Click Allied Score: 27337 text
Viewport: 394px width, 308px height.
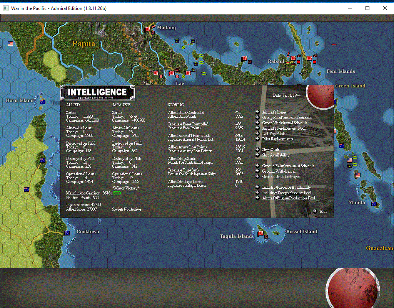(82, 209)
